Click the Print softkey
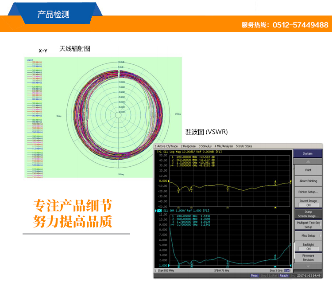Image resolution: width=332 pixels, height=290 pixels. click(308, 170)
